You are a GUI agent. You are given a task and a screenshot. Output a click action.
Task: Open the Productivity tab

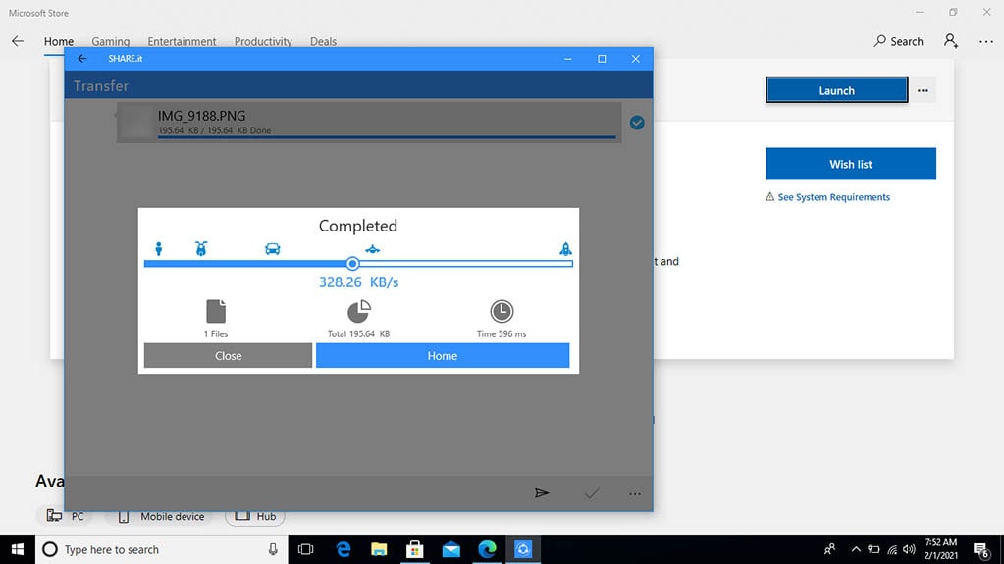coord(263,41)
